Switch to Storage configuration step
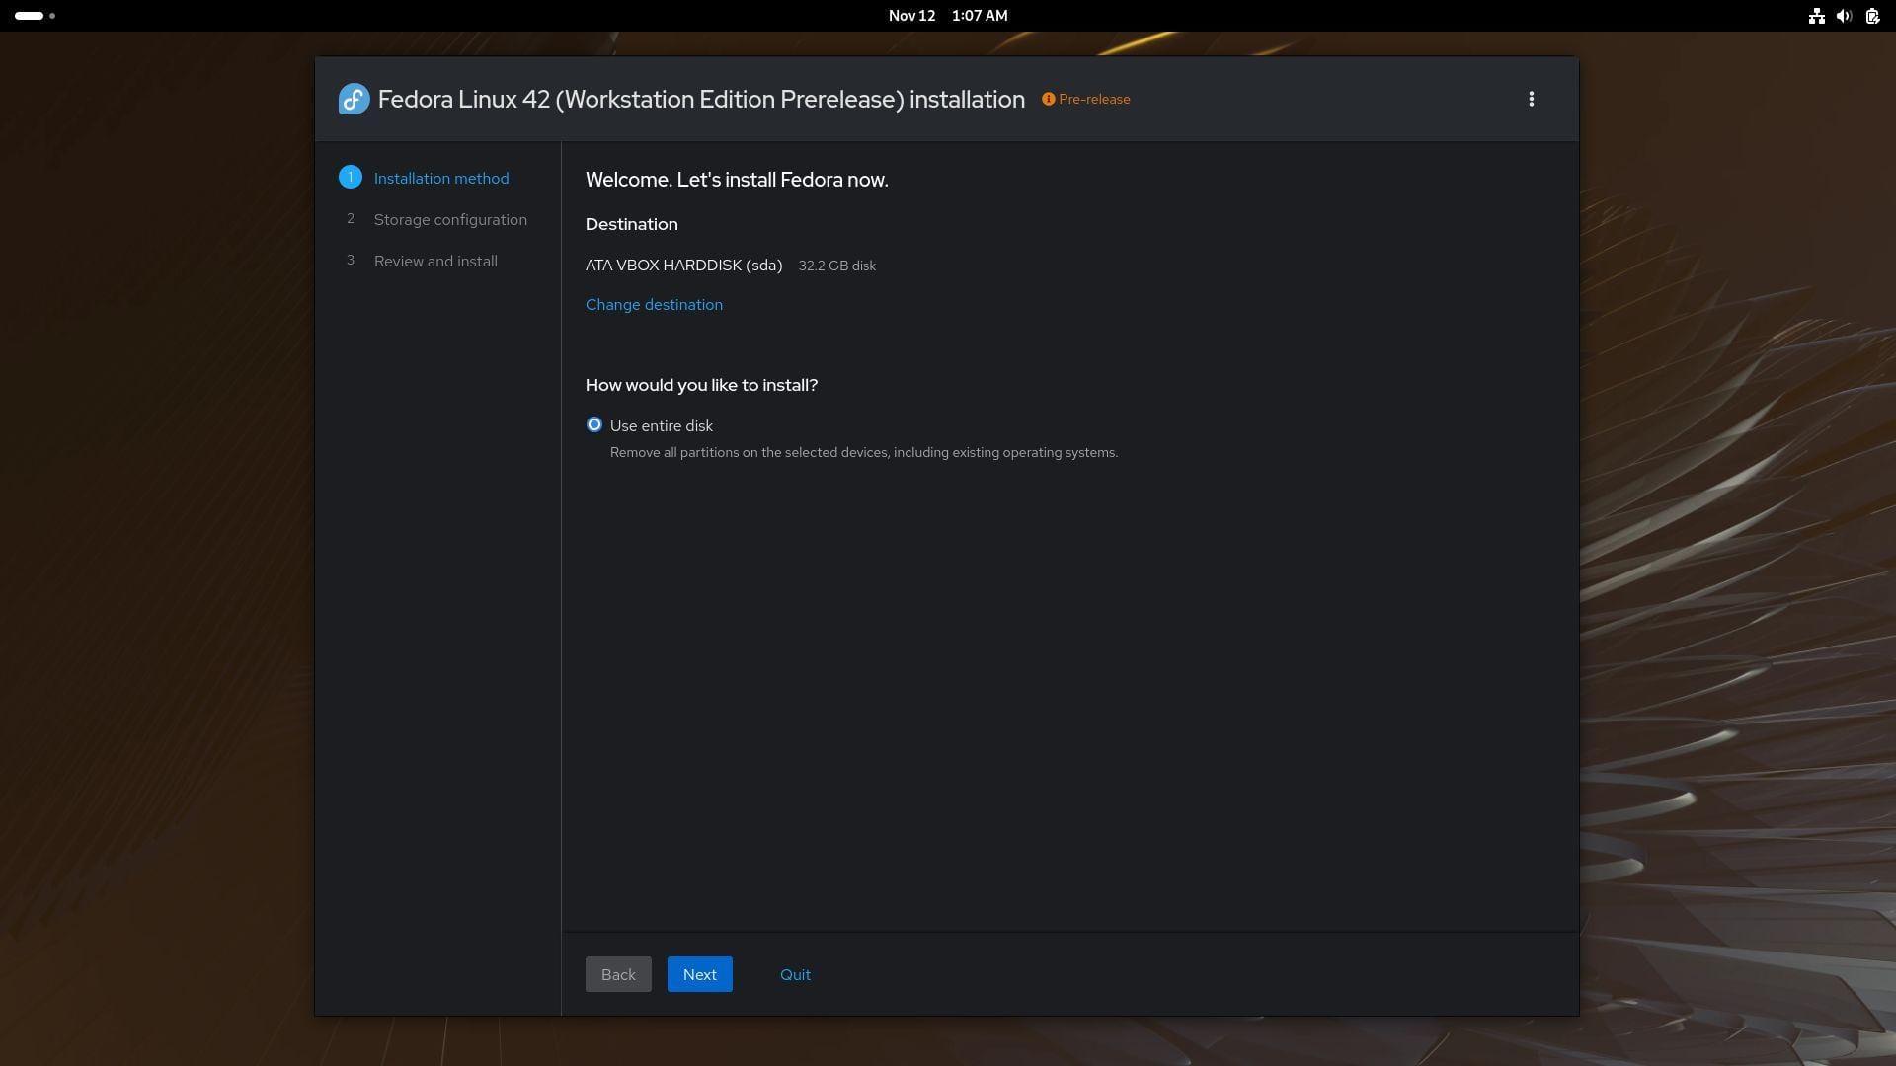The width and height of the screenshot is (1896, 1066). click(450, 220)
